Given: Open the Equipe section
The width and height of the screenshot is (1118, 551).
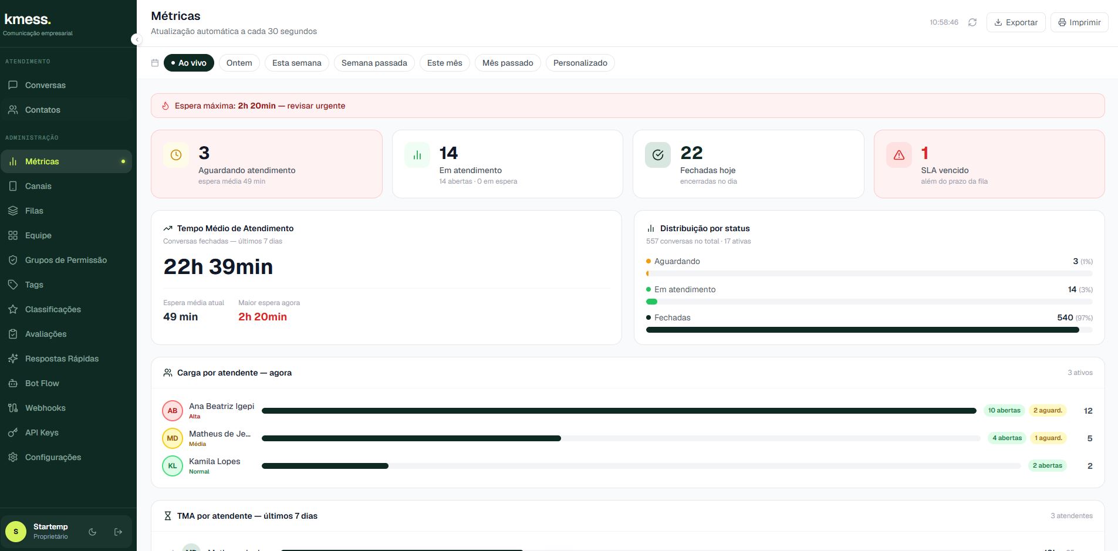Looking at the screenshot, I should click(66, 235).
